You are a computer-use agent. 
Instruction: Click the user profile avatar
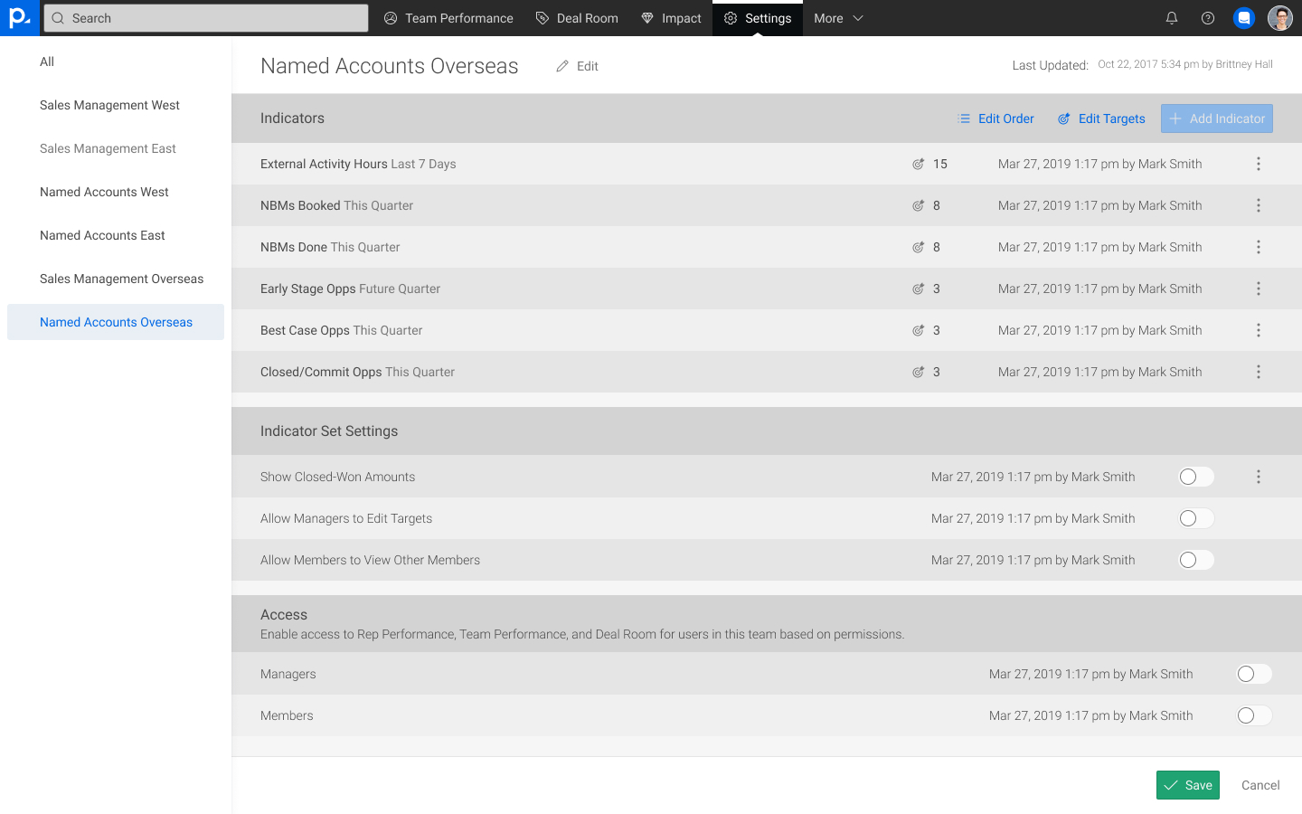[1279, 18]
